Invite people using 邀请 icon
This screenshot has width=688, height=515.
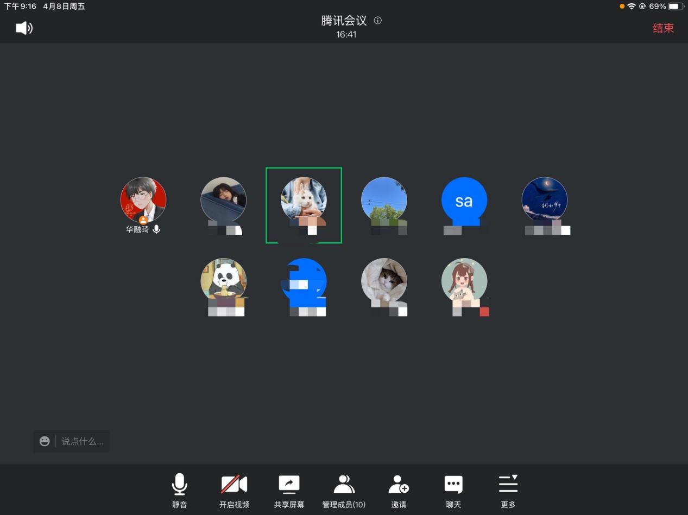(x=399, y=491)
